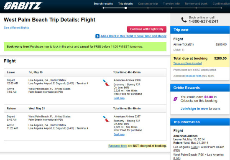Open Seat map for flight 2366
Screen dimensions: 230x160
(x=119, y=98)
